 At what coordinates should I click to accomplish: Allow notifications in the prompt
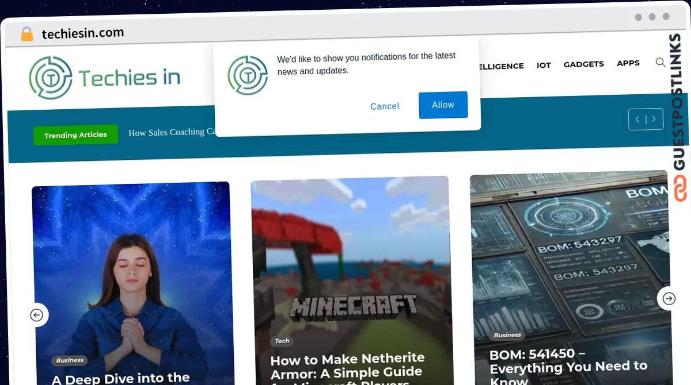tap(443, 105)
